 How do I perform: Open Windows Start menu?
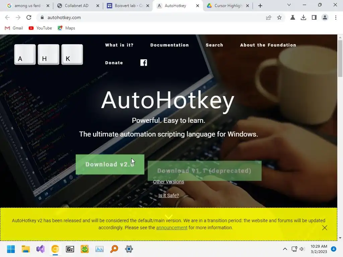pos(11,249)
